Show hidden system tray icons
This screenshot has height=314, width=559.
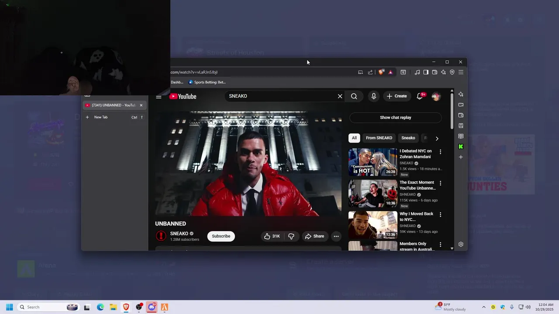483,307
